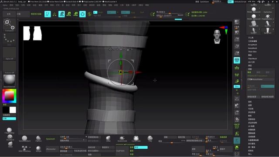279x157 pixels.
Task: Select the ClayBuildup brush
Action: click(10, 130)
